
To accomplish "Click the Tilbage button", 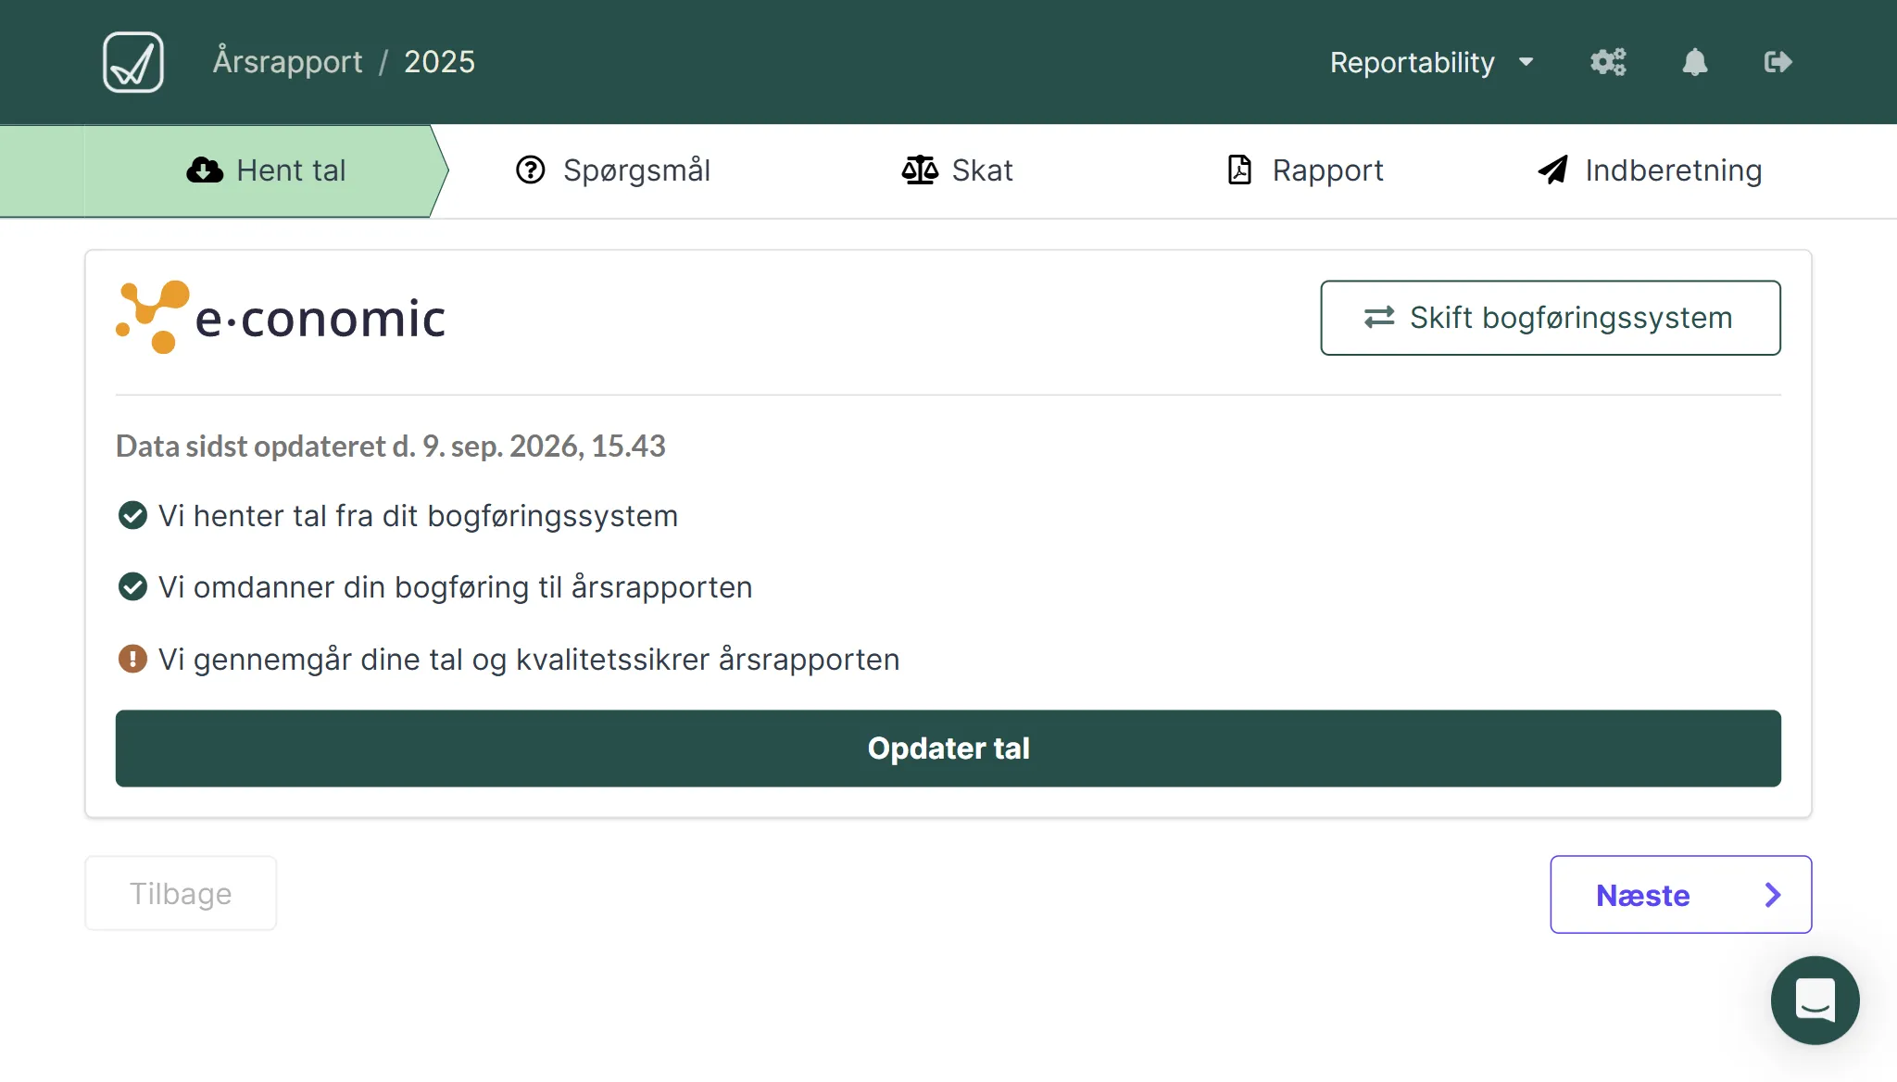I will point(181,894).
